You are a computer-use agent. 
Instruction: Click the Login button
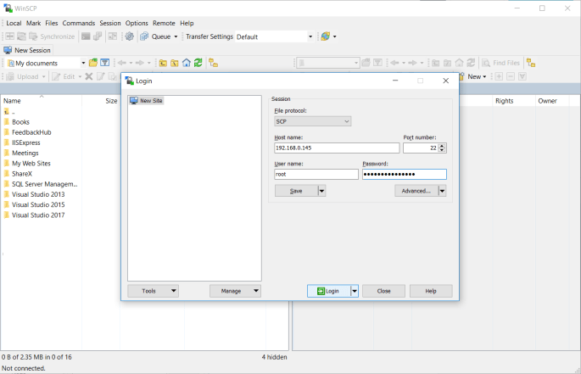(x=328, y=291)
